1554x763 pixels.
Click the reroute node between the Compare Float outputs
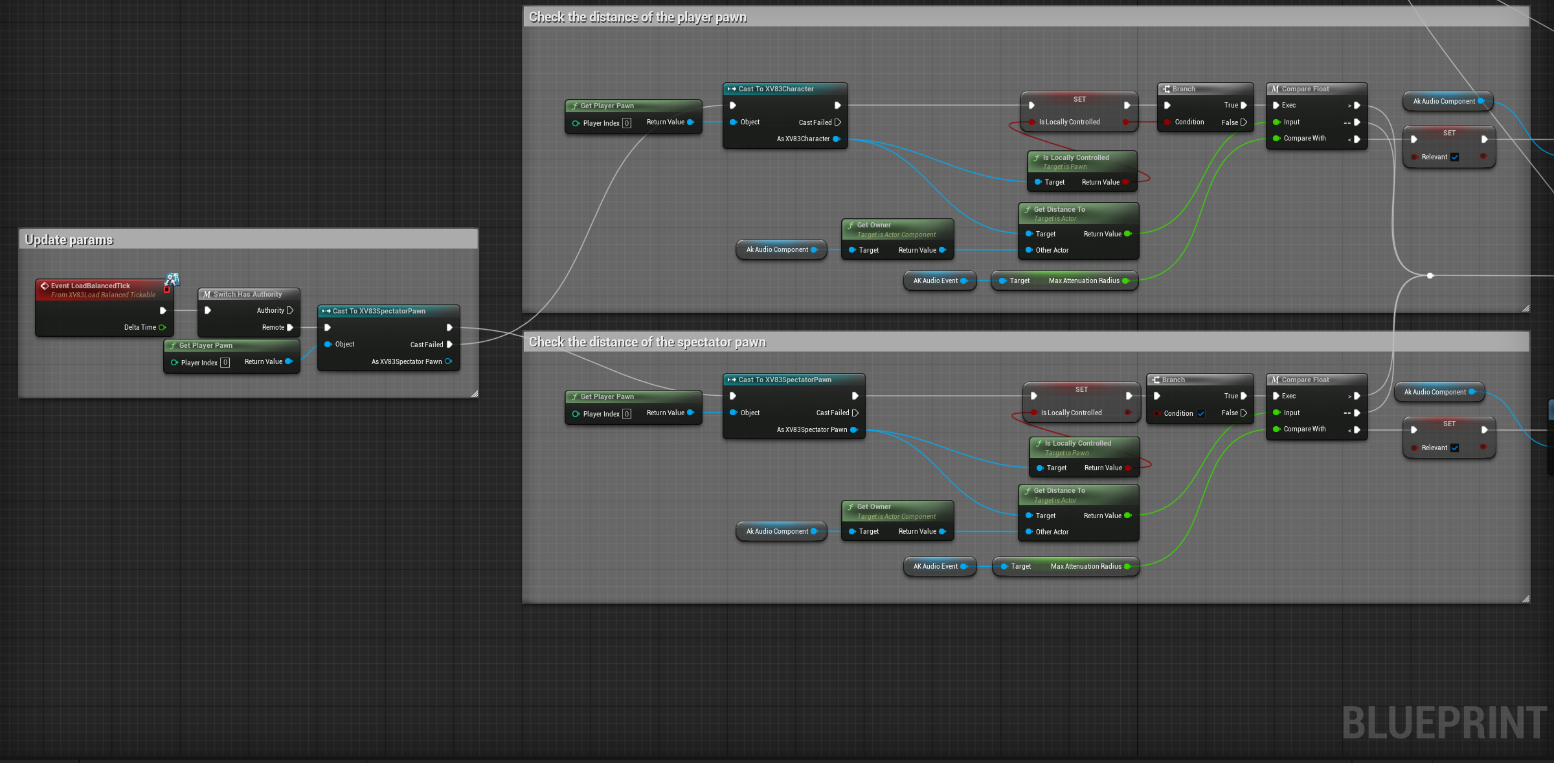click(1430, 275)
